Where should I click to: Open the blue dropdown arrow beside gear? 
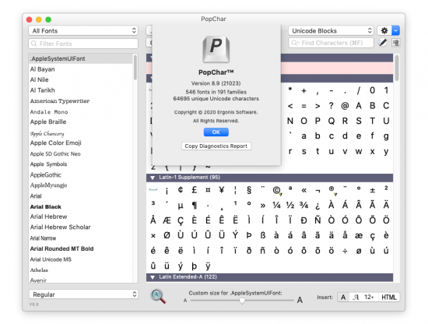pos(396,30)
